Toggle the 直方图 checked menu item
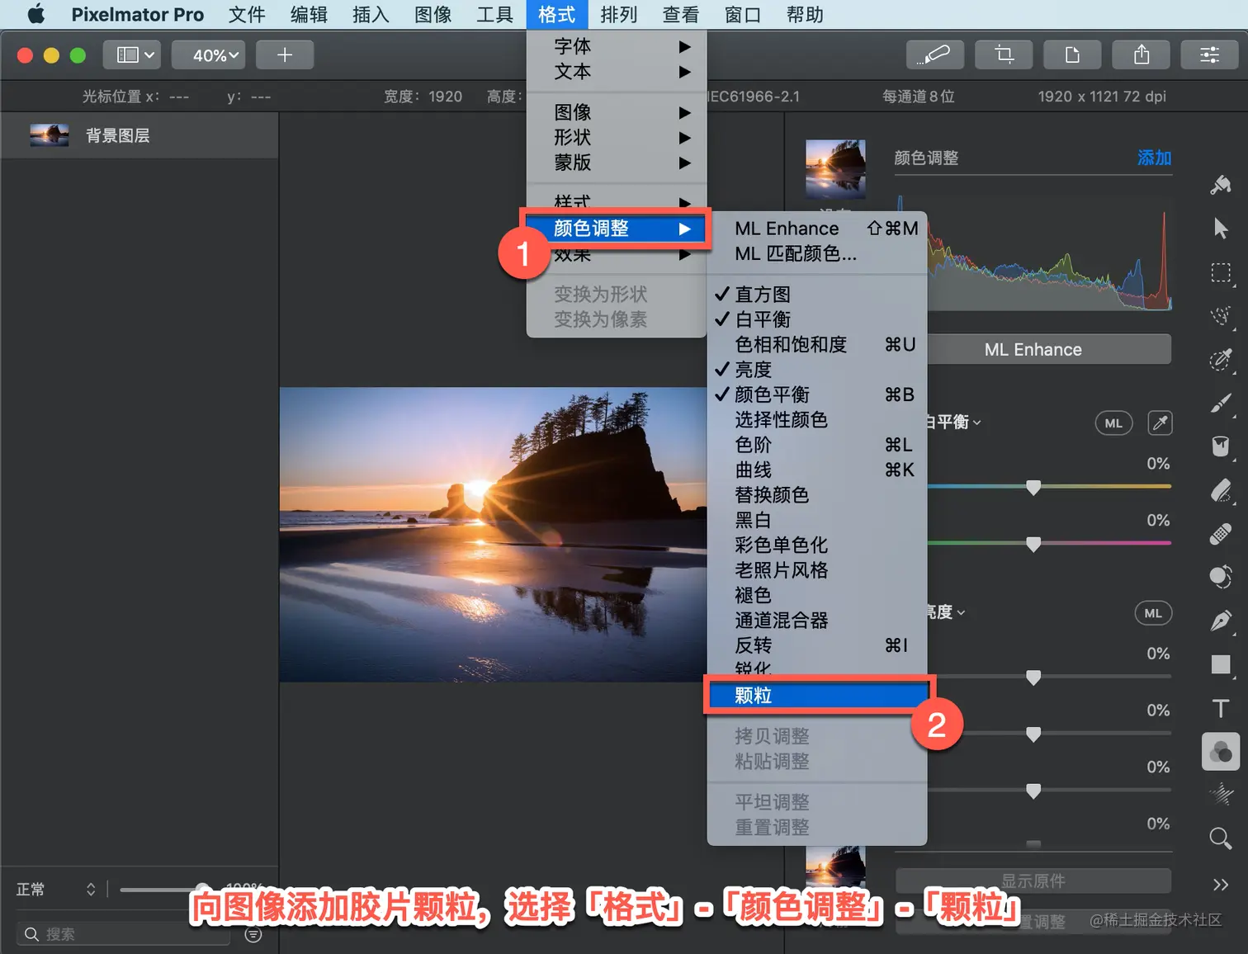Viewport: 1248px width, 954px height. click(817, 294)
